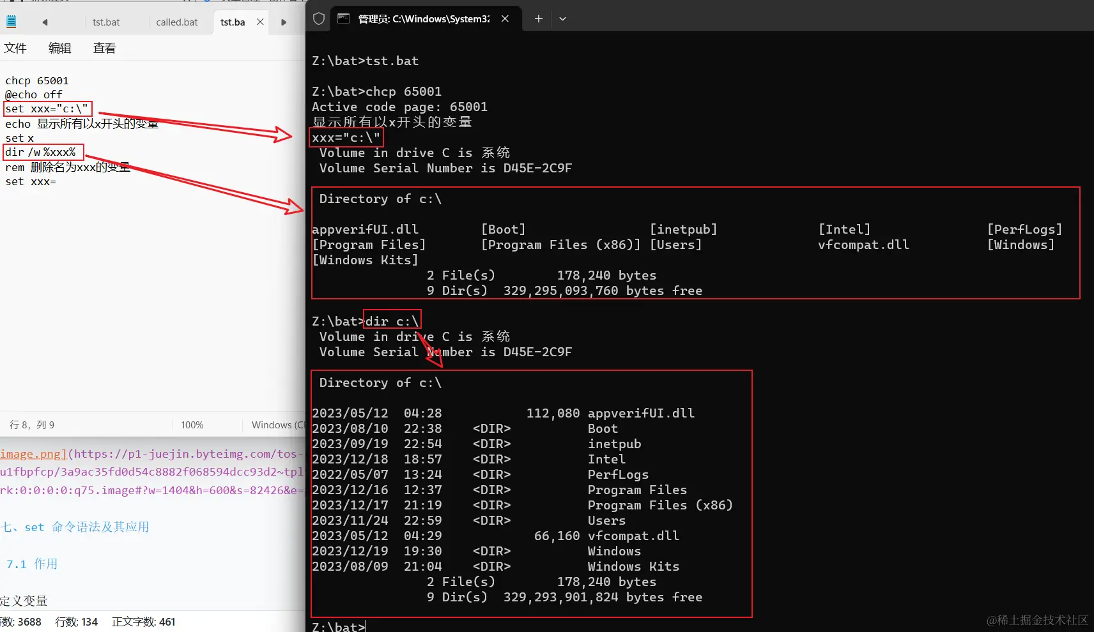
Task: Click the 'Windows Kits' row in the detailed listing
Action: click(495, 566)
